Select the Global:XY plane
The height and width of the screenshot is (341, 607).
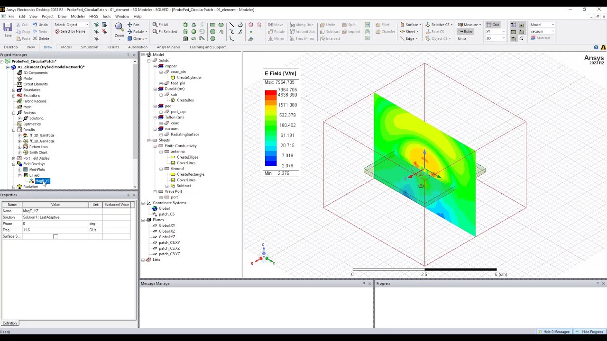166,225
